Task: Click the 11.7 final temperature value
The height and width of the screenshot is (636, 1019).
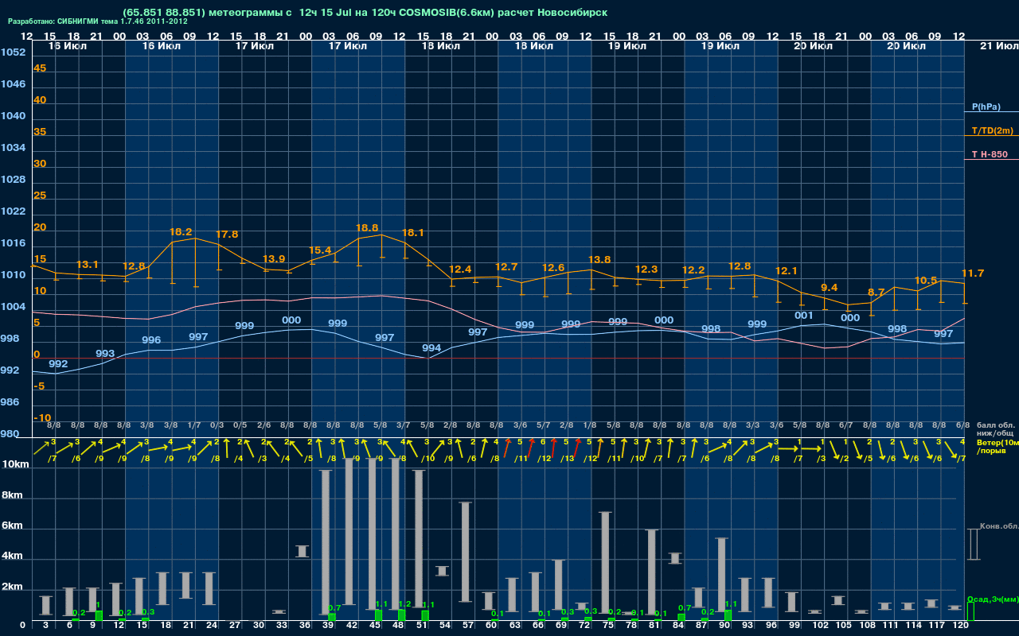Action: [973, 273]
